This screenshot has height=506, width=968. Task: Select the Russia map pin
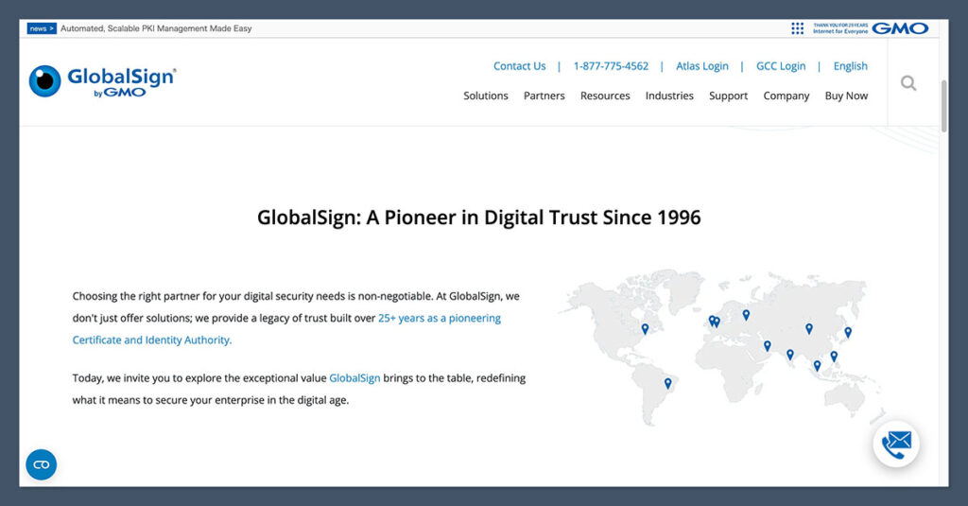coord(746,315)
